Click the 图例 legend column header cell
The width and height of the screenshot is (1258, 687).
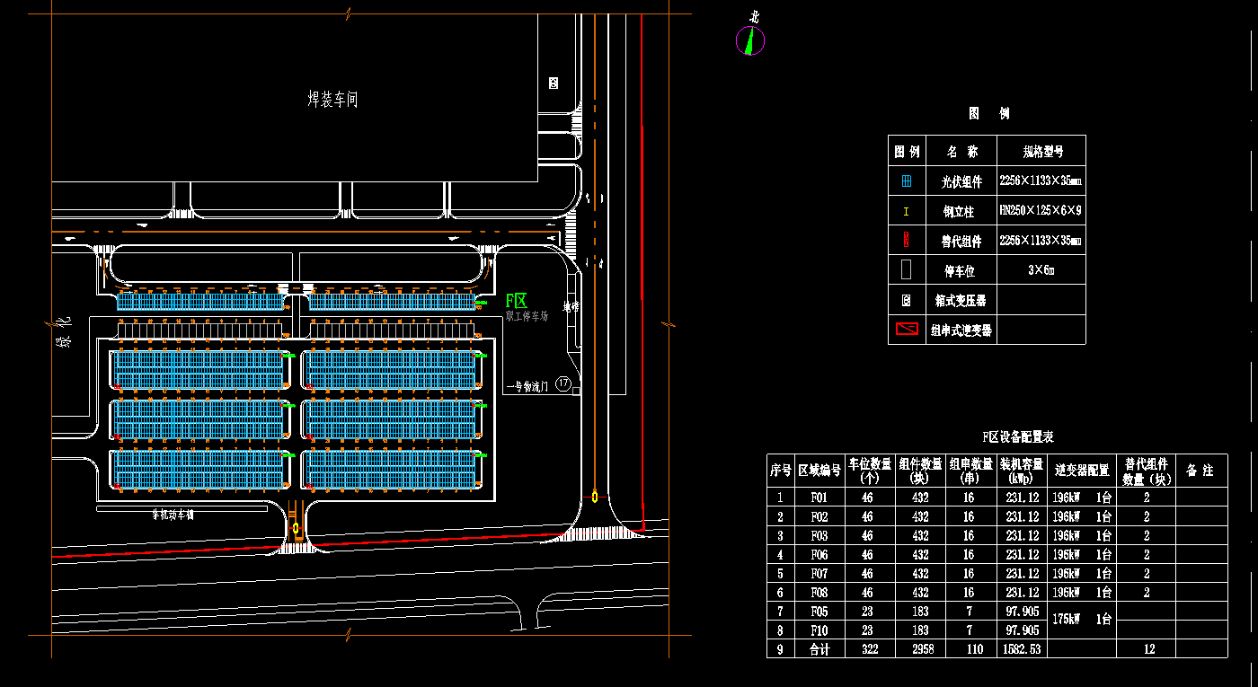click(907, 152)
